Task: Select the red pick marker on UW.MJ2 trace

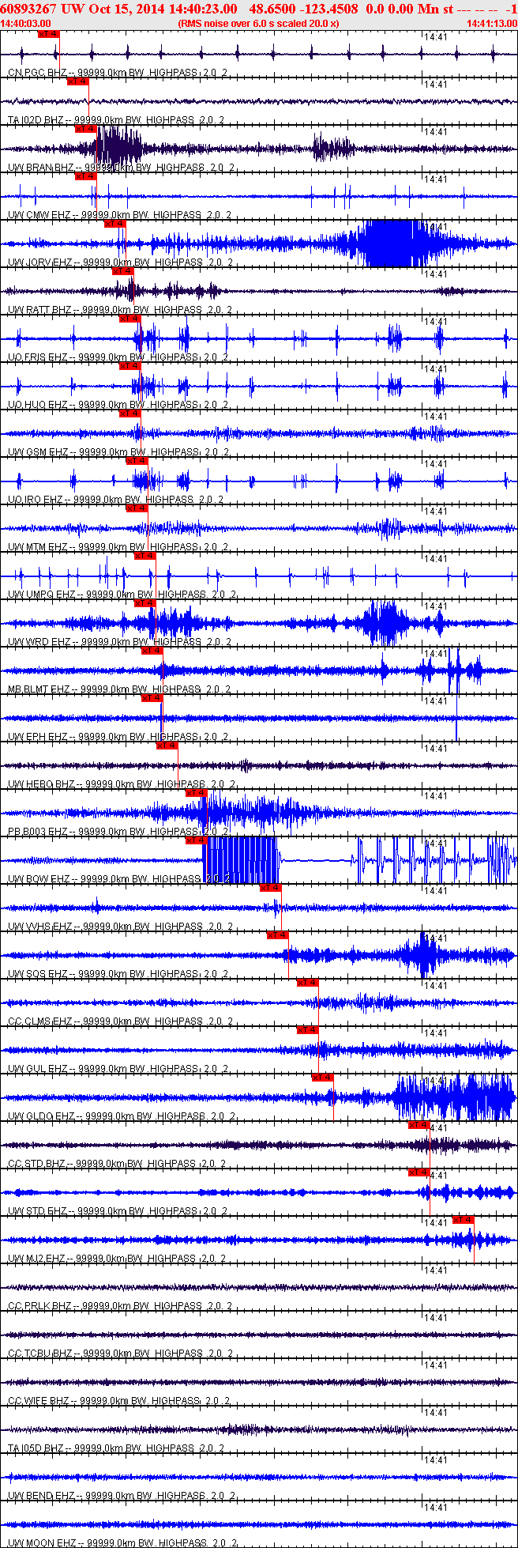Action: (464, 1220)
